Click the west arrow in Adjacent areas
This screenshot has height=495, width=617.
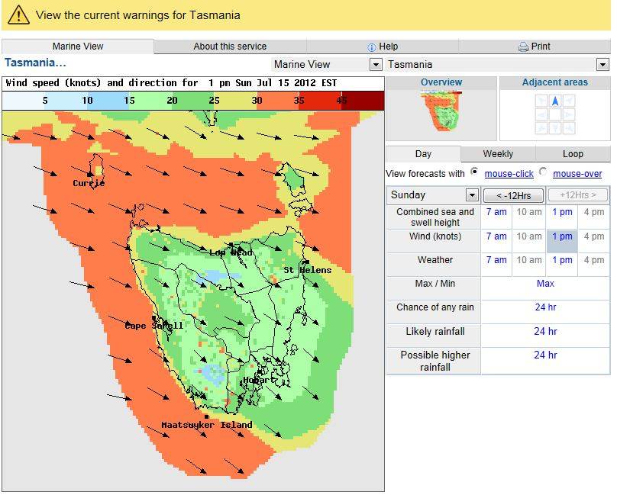[x=541, y=114]
